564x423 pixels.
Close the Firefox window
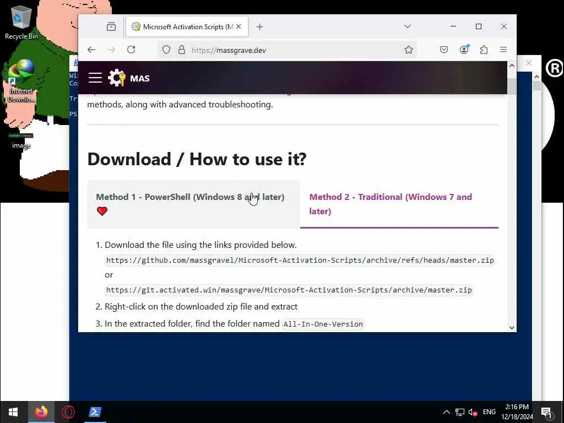coord(504,26)
